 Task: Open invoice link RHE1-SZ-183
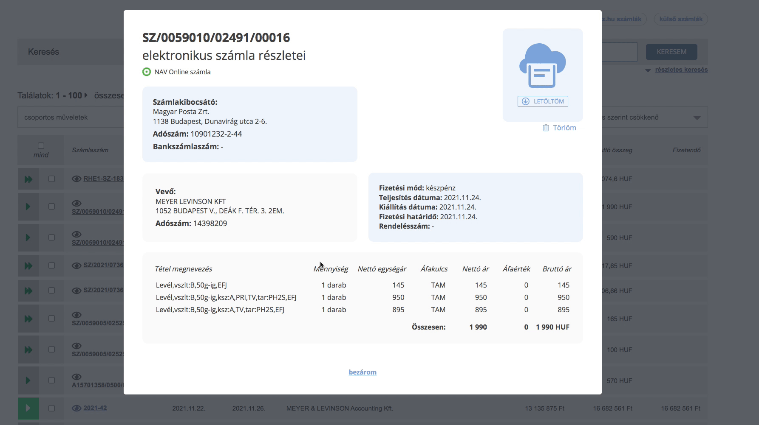point(103,179)
